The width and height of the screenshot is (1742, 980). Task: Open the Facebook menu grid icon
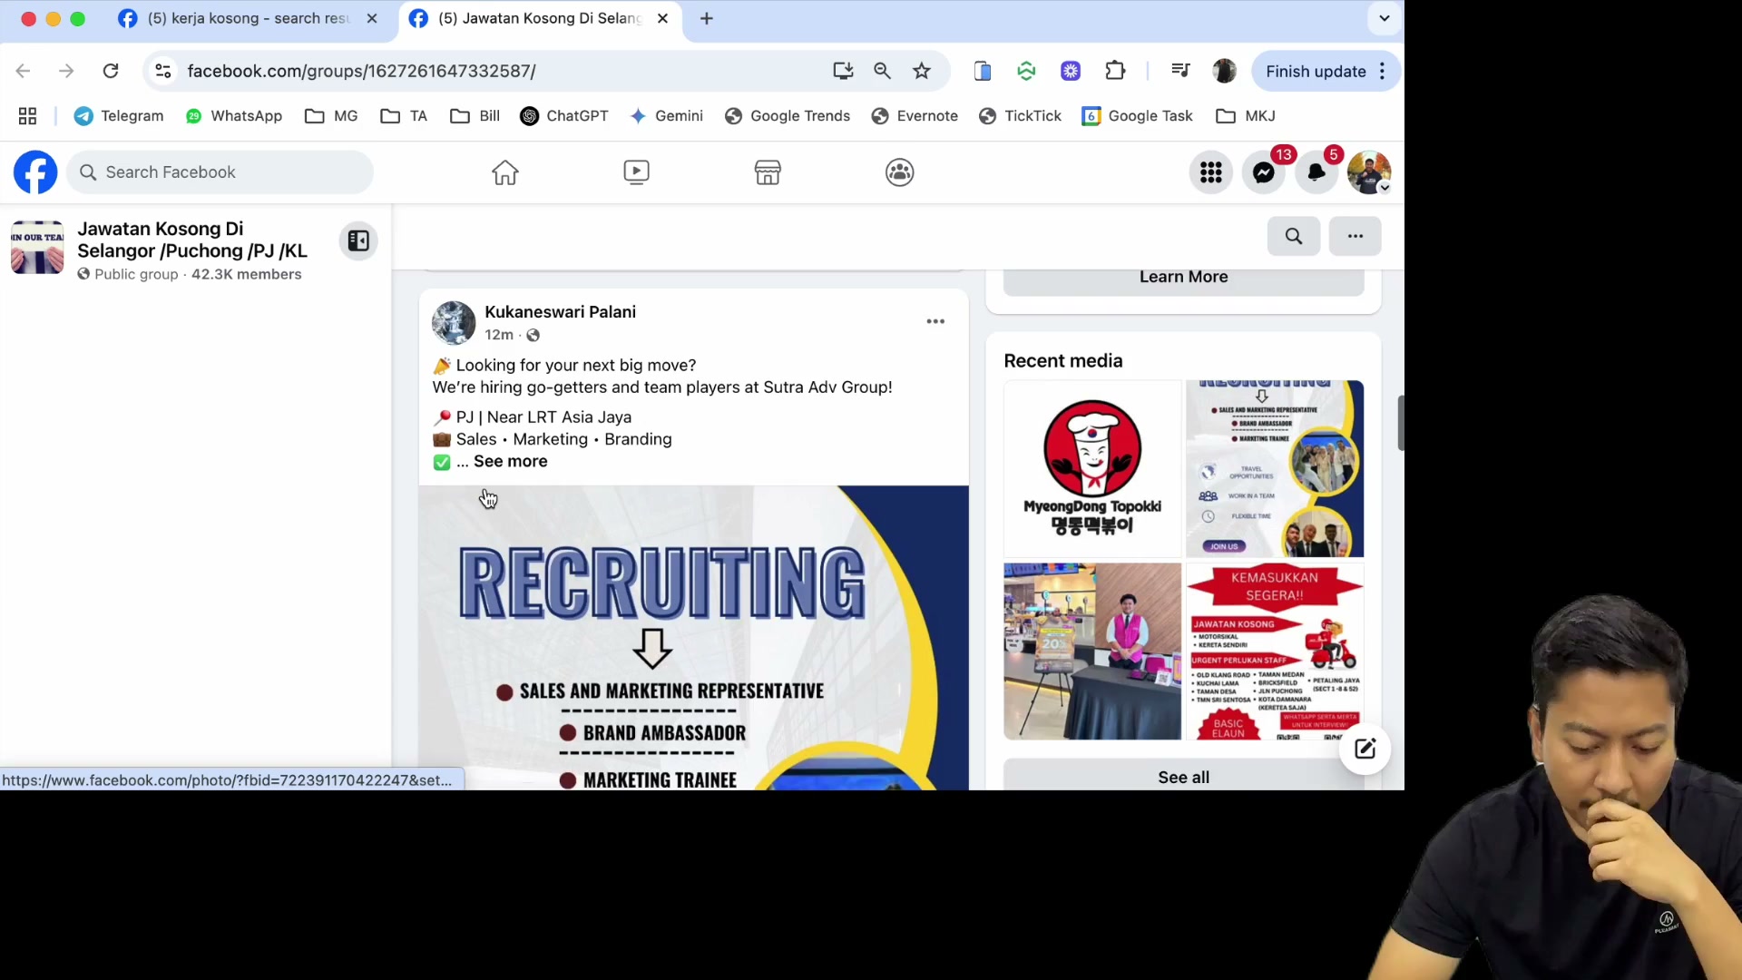coord(1211,172)
